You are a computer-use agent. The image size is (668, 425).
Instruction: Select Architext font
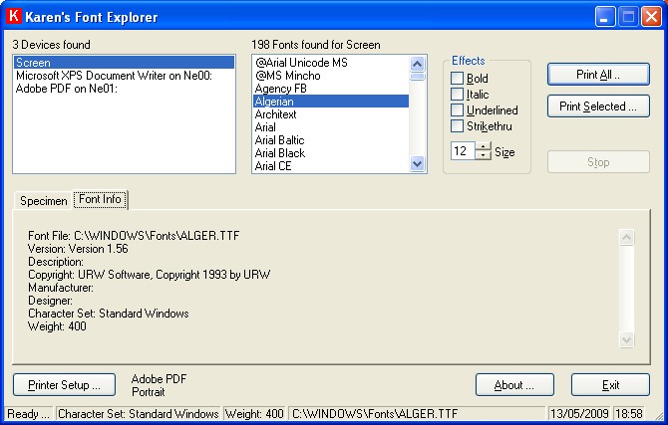click(331, 114)
